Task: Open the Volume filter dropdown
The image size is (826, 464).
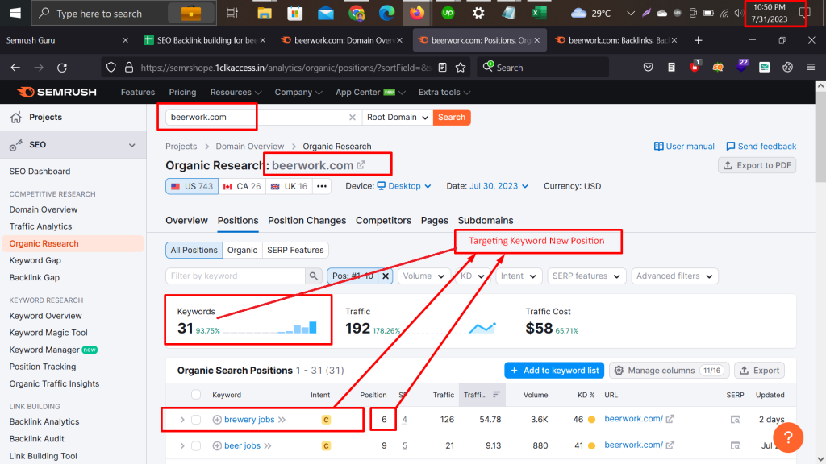Action: (423, 275)
